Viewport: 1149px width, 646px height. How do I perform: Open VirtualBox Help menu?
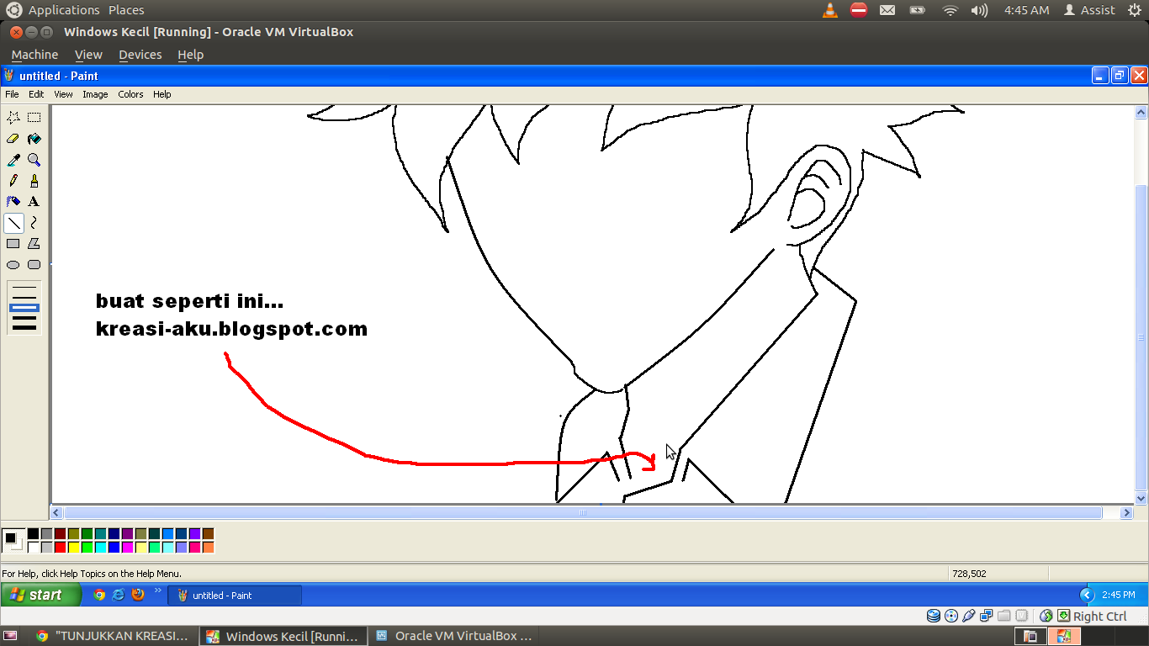pos(190,55)
